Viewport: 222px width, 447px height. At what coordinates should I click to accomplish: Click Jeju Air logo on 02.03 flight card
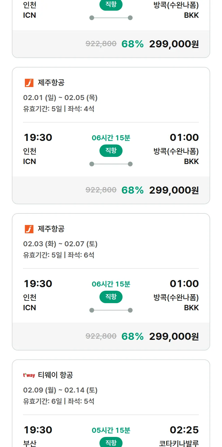(x=29, y=229)
